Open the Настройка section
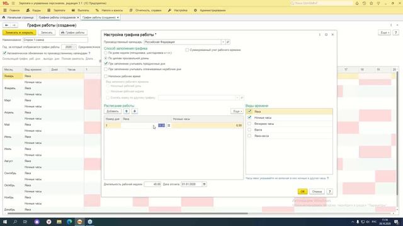Screen dimensions: 403x226 (178, 10)
